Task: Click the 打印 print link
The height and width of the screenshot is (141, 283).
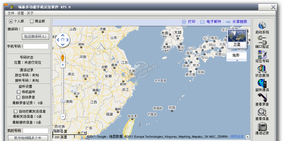Action: 192,22
